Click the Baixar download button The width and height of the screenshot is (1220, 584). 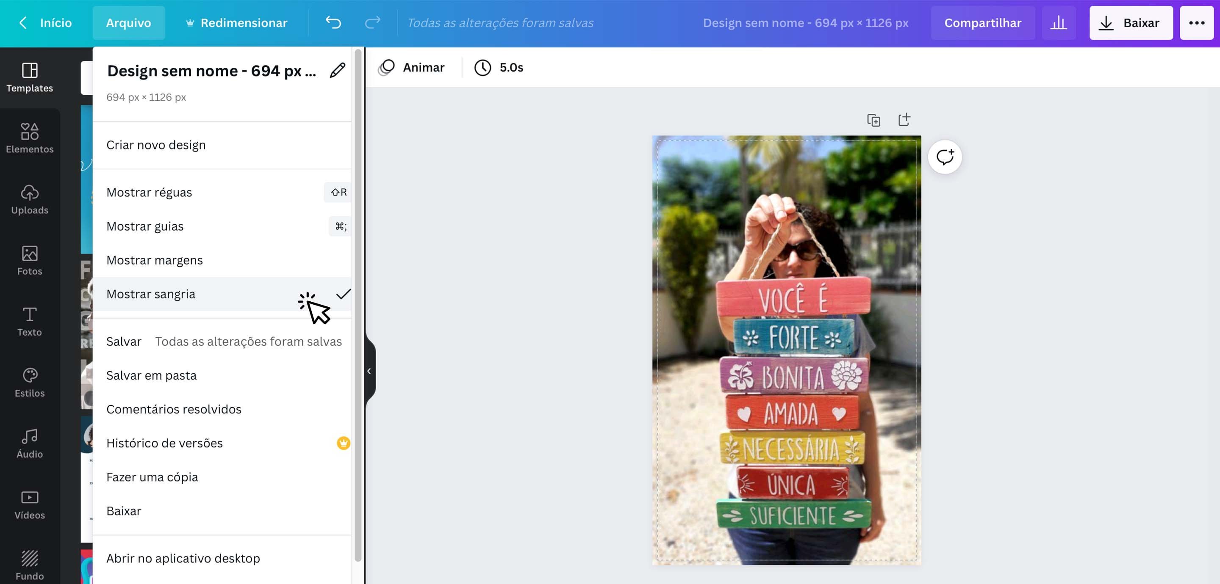(x=1131, y=22)
